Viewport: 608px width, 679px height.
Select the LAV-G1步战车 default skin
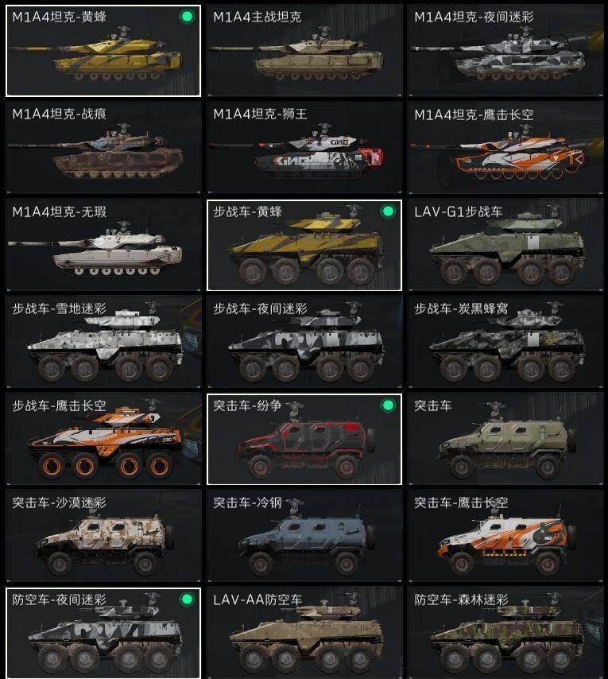pos(505,245)
